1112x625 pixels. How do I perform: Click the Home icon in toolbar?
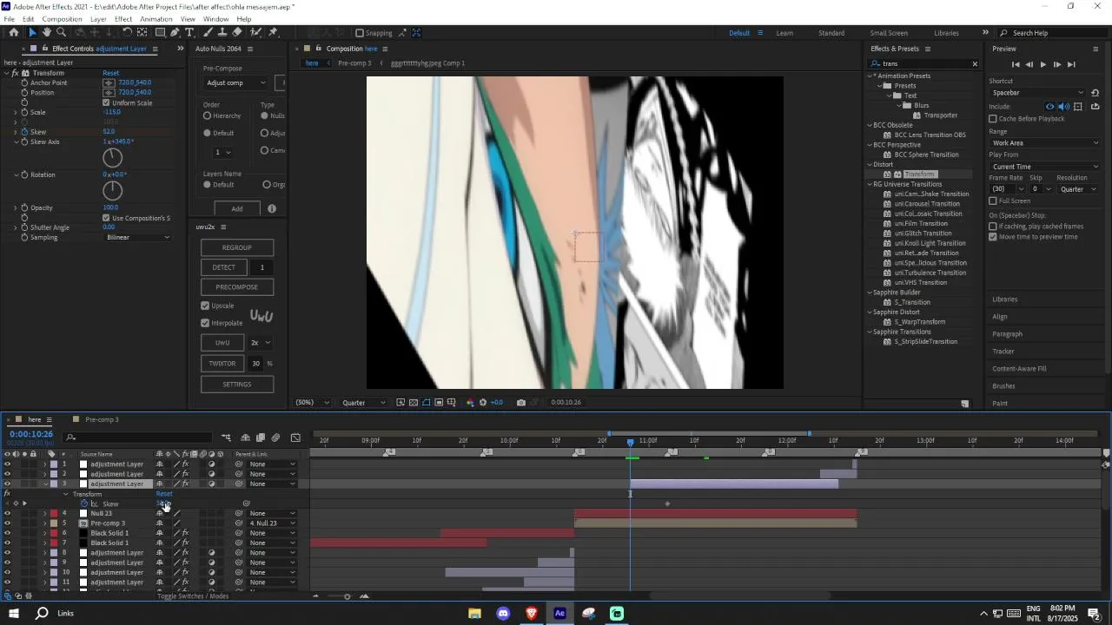(14, 32)
